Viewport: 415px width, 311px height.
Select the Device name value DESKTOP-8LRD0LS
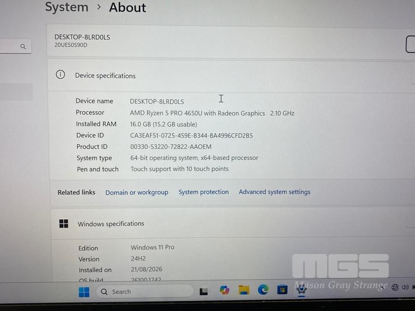(157, 102)
